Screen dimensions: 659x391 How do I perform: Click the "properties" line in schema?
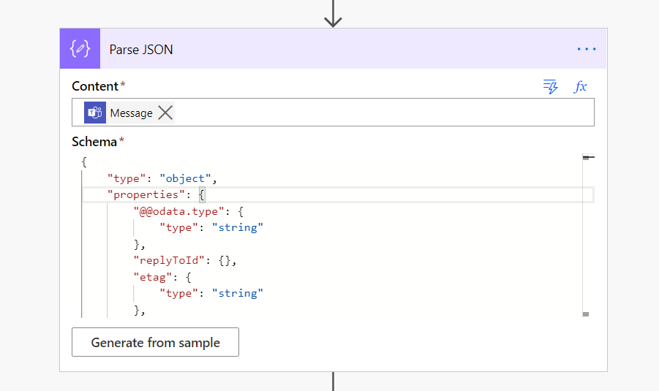point(144,194)
